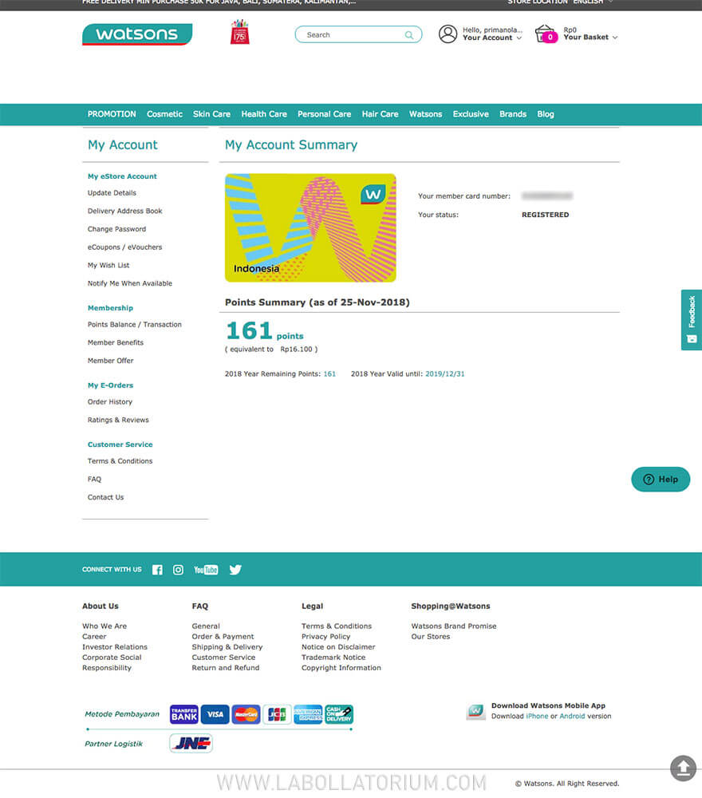
Task: Click the Cash on Delivery icon
Action: point(339,714)
